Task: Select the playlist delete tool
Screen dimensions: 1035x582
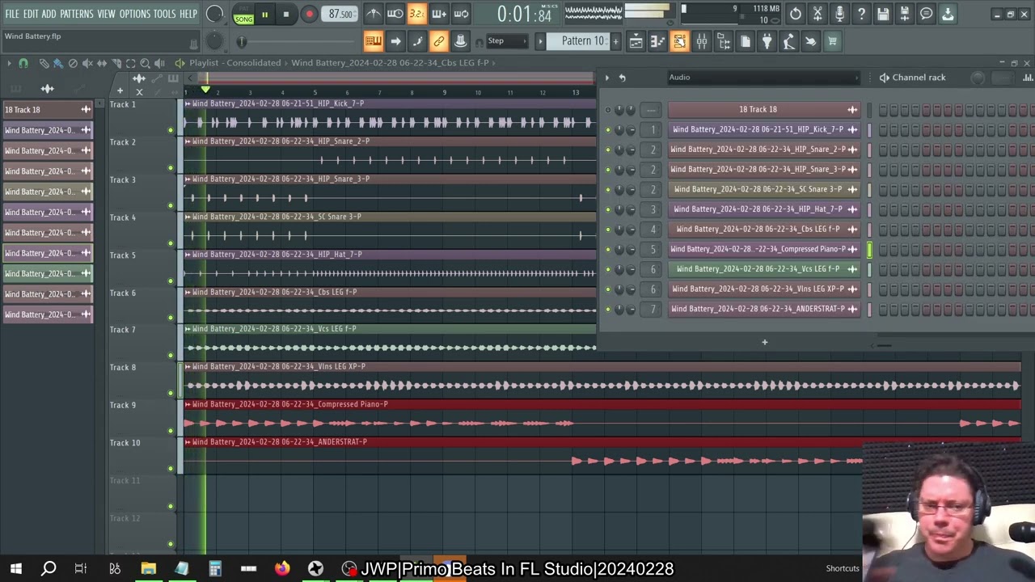Action: click(73, 62)
